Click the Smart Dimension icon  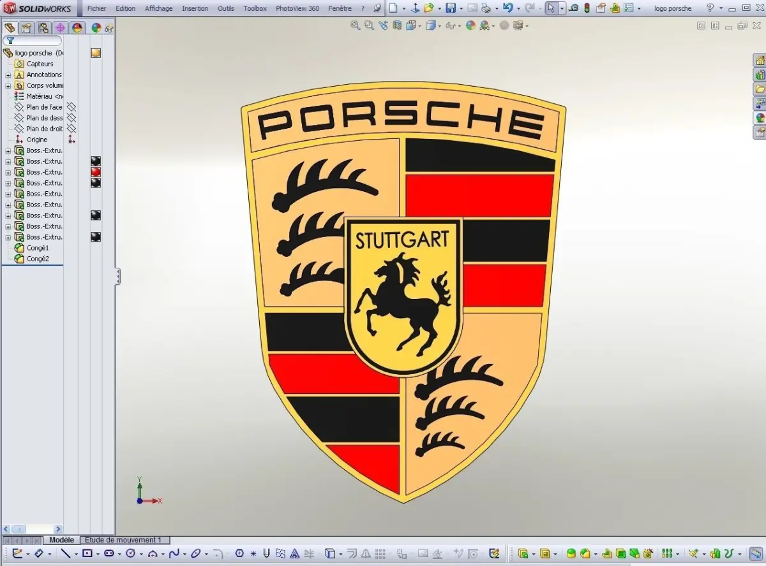click(x=38, y=553)
